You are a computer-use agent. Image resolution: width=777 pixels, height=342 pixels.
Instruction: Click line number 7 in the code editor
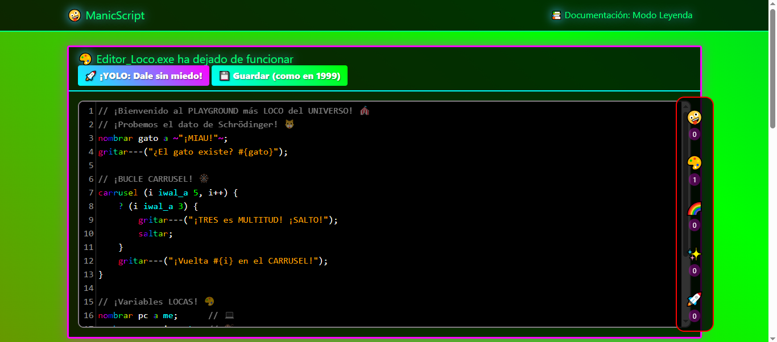click(90, 193)
